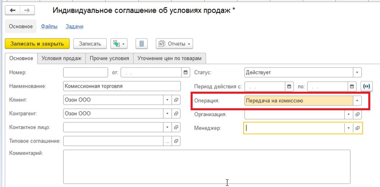Click the Записать button
The height and width of the screenshot is (187, 380).
[x=90, y=44]
